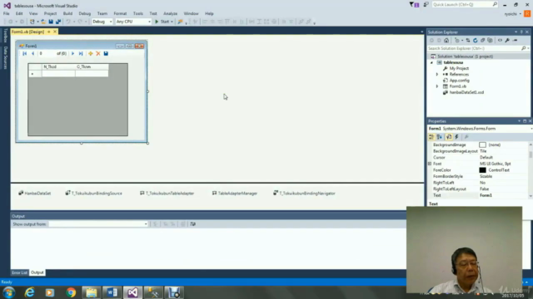Select hanbaiDataSet1.xsd in Solution Explorer
The width and height of the screenshot is (533, 299).
[466, 92]
